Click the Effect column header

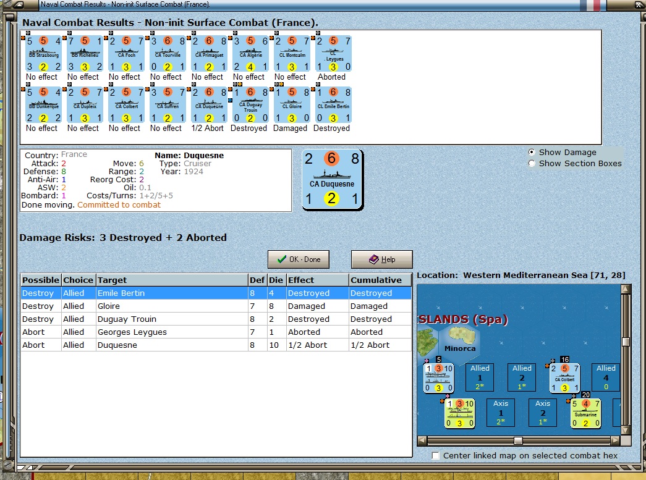coord(317,280)
